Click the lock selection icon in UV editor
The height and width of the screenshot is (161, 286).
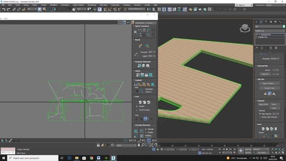98,145
